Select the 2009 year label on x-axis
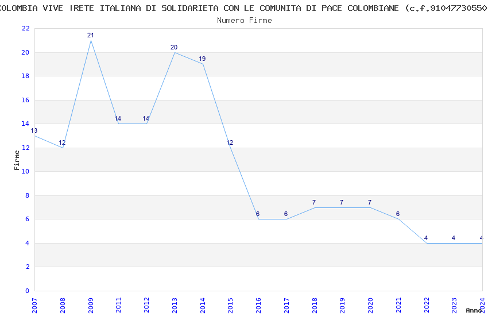The image size is (488, 316). tap(91, 305)
